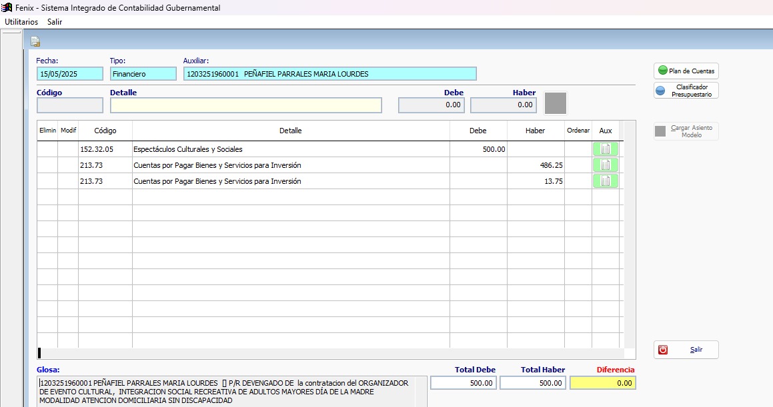This screenshot has height=407, width=773.
Task: Open the Clasificador Presupuestario button
Action: (686, 91)
